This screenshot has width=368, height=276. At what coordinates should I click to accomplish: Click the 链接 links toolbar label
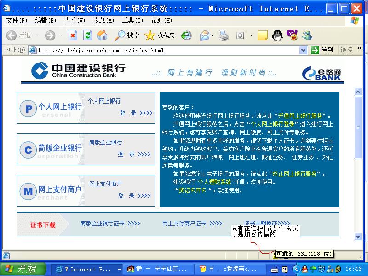(x=346, y=50)
